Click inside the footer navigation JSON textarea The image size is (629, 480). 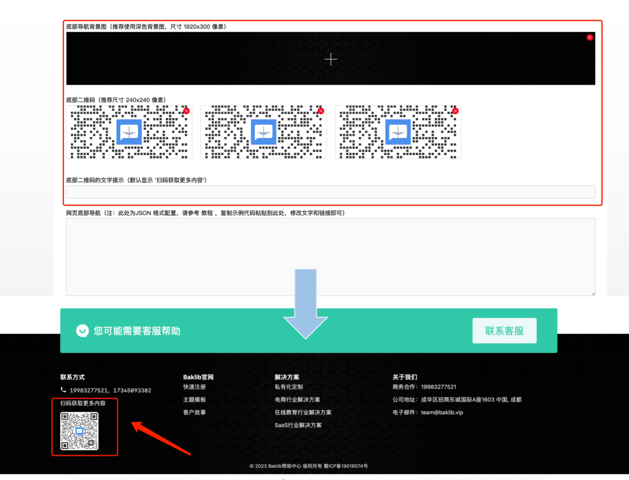click(x=331, y=257)
